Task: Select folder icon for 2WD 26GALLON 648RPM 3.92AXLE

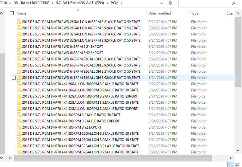Action: pos(19,28)
